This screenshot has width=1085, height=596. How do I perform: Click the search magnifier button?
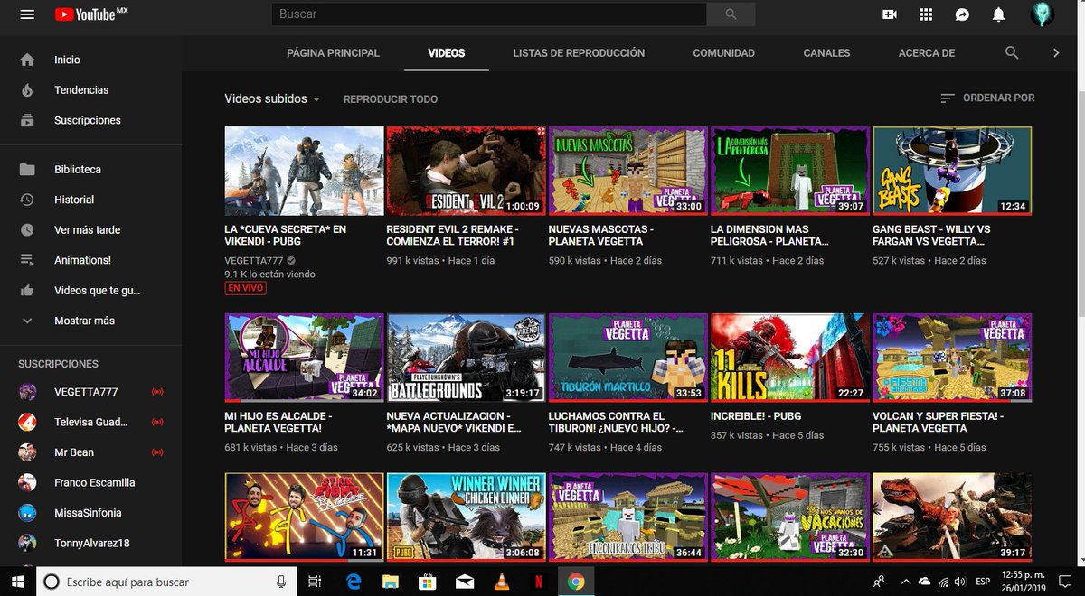point(731,14)
